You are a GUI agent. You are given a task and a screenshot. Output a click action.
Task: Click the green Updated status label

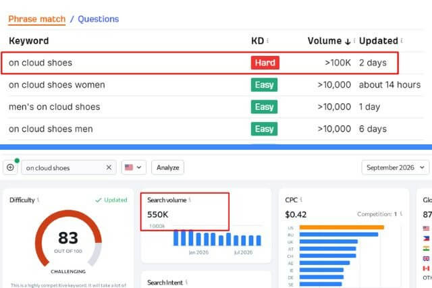(111, 200)
